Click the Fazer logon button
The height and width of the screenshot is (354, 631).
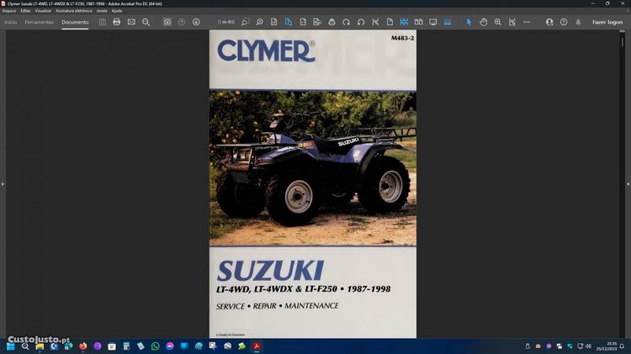tap(607, 22)
